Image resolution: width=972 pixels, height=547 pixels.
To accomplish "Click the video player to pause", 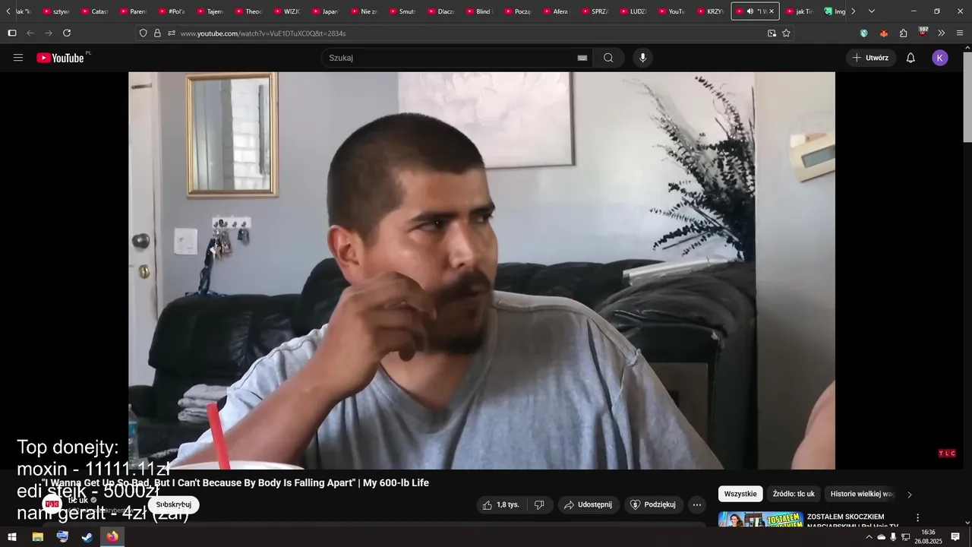I will point(481,270).
